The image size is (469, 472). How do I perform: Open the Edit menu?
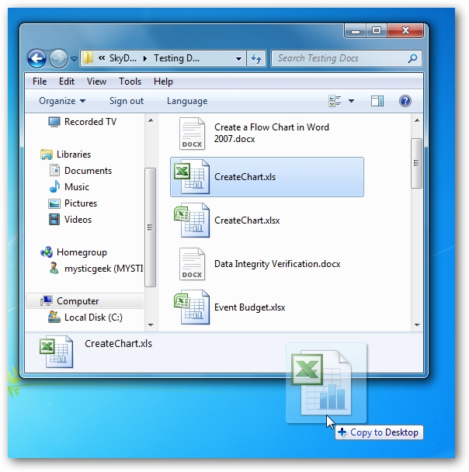click(x=67, y=82)
